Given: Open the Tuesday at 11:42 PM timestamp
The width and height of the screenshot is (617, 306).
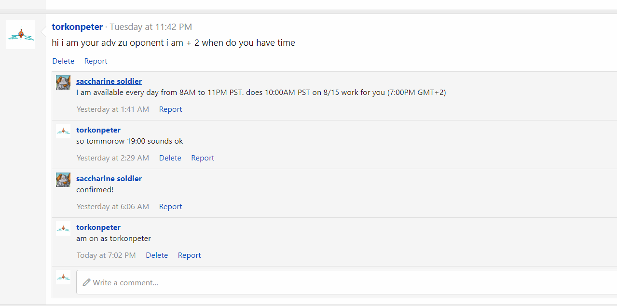Looking at the screenshot, I should coord(151,27).
